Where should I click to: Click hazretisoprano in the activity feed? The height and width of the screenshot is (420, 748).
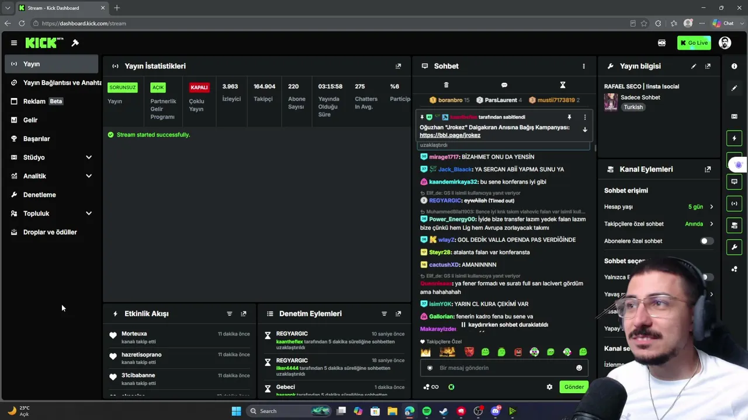pos(141,355)
